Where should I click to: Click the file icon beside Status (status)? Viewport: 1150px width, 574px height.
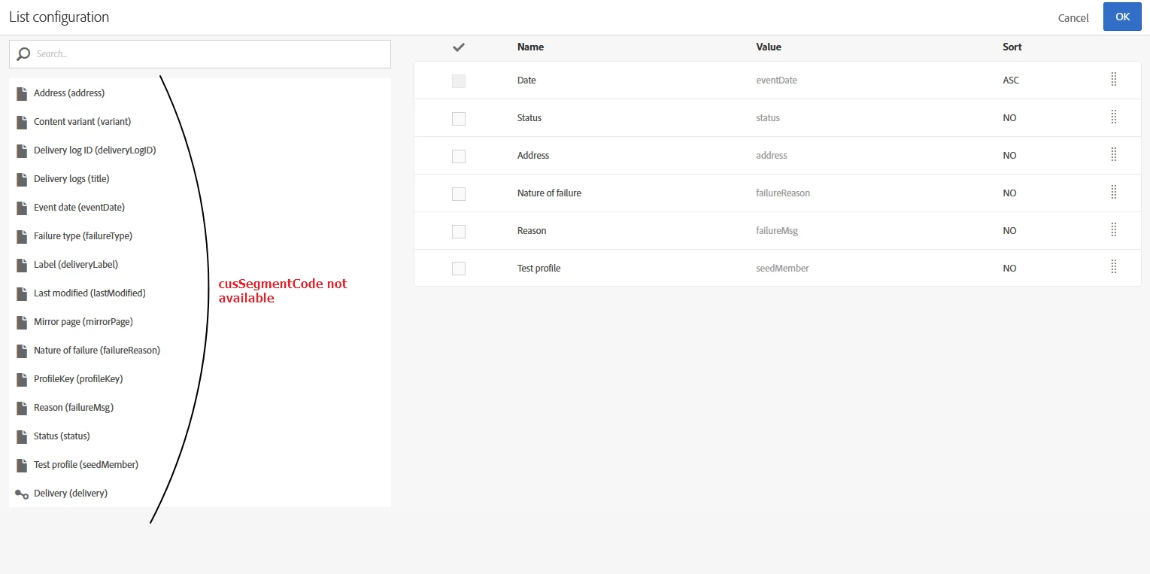coord(22,436)
